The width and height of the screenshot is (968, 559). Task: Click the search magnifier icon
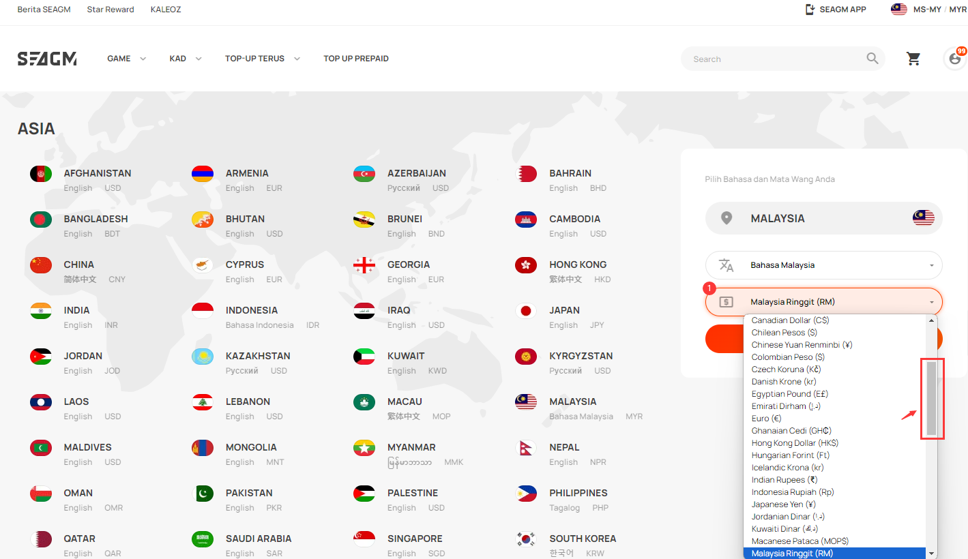872,59
